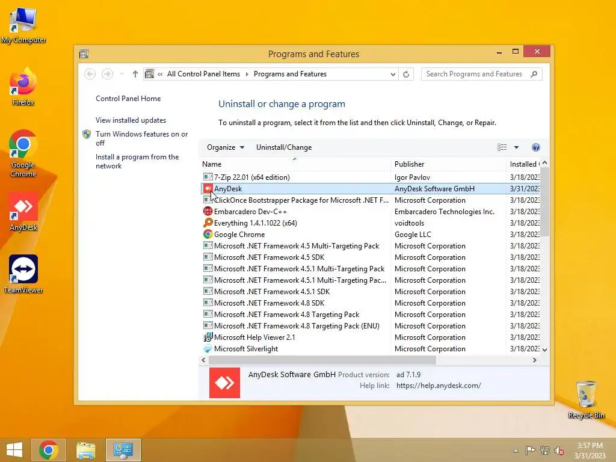
Task: Select Microsoft .NET Framework 4.5 SDK
Action: coord(371,257)
